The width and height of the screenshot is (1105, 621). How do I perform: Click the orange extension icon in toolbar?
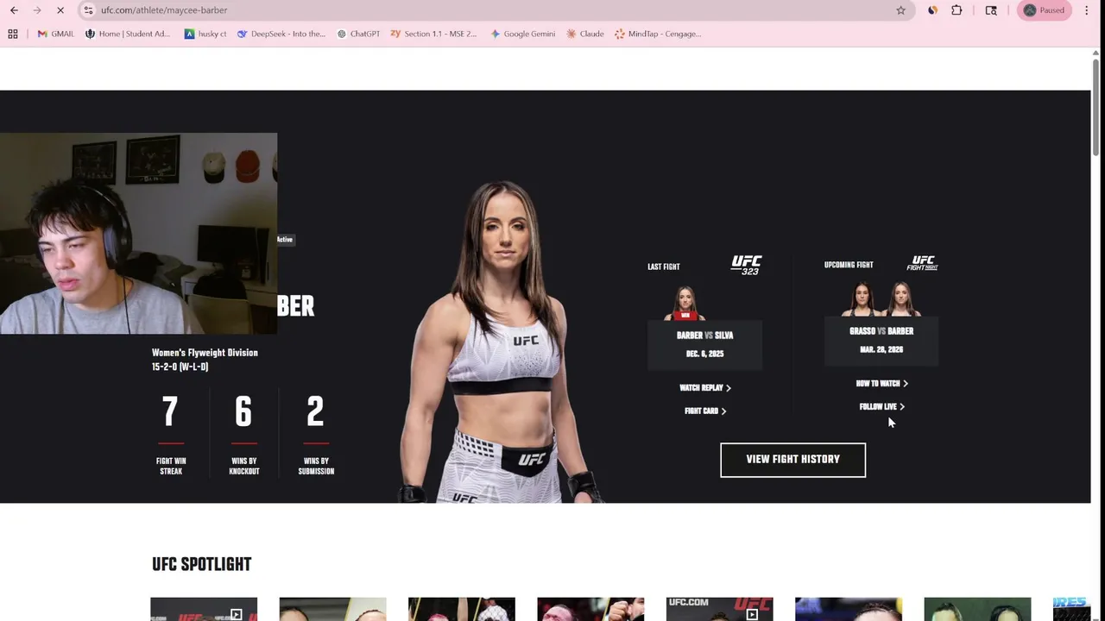932,10
